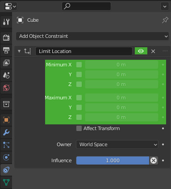171x189 pixels.
Task: Open the Output properties tab
Action: (x=6, y=50)
